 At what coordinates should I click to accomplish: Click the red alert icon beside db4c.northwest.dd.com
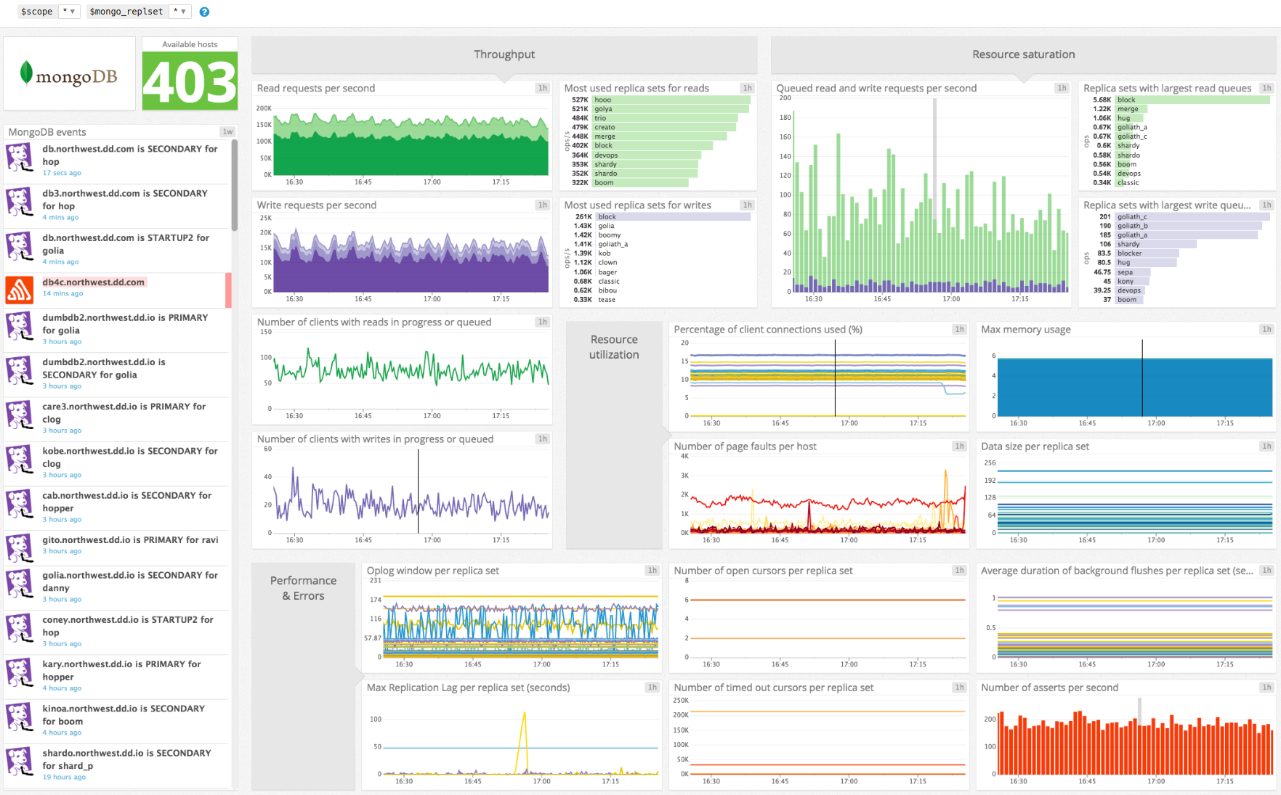pos(20,290)
